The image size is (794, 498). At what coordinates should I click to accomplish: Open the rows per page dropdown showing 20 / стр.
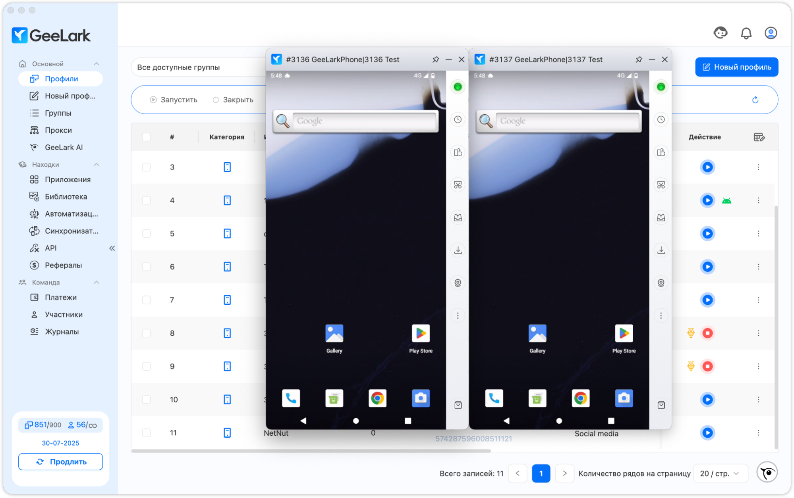720,473
